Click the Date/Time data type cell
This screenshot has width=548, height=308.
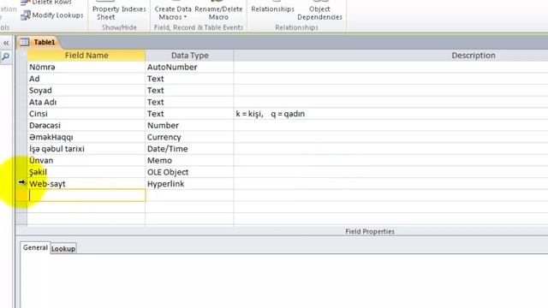point(189,149)
